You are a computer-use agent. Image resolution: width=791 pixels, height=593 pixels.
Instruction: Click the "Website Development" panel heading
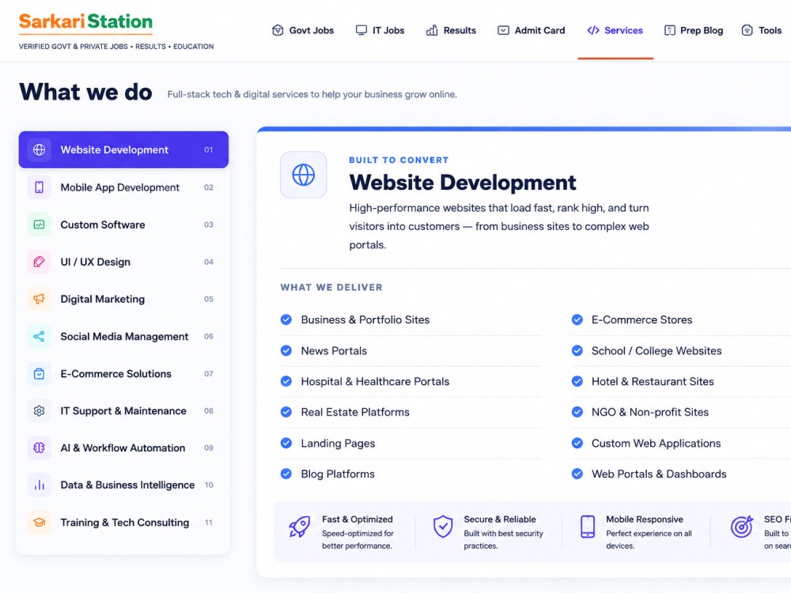(463, 183)
